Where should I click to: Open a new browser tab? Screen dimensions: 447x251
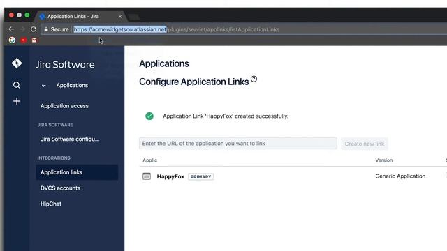(x=133, y=17)
